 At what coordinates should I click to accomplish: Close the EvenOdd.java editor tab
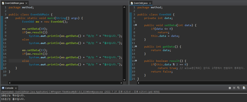click(x=150, y=3)
